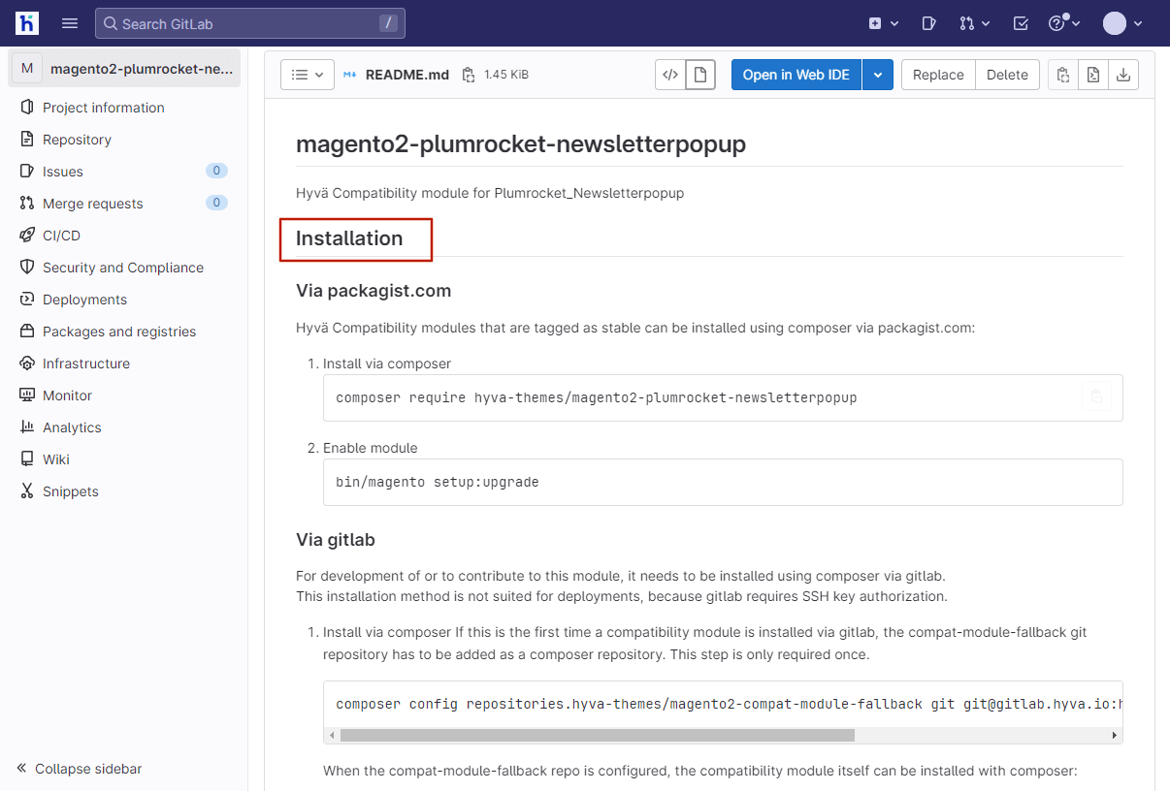Click the code scrollbar right arrow
Viewport: 1170px width, 791px height.
[1115, 736]
